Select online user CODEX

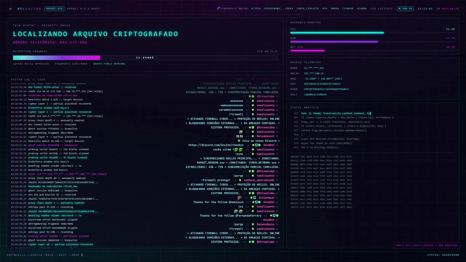(x=289, y=8)
